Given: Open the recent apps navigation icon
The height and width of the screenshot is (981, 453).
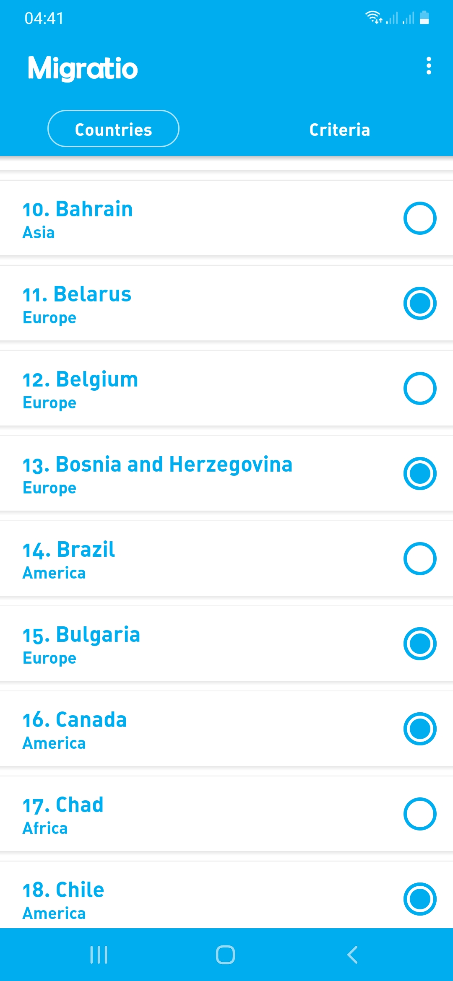Looking at the screenshot, I should (x=99, y=955).
